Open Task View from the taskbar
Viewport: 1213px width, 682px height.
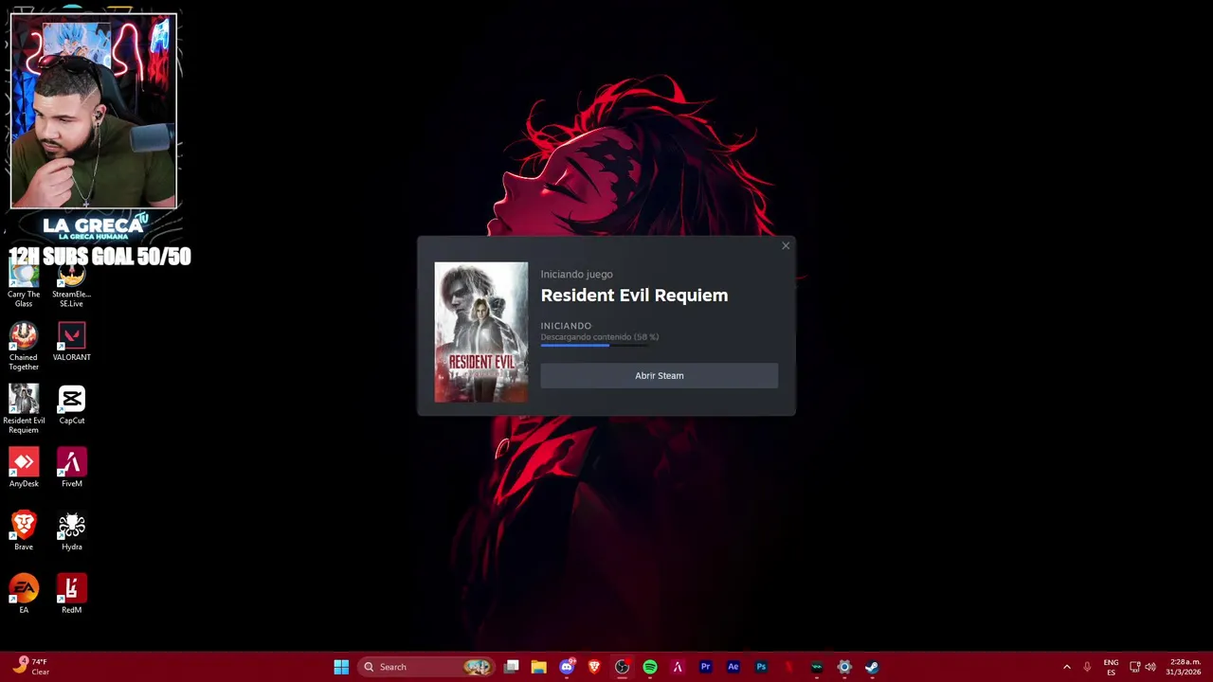(512, 667)
